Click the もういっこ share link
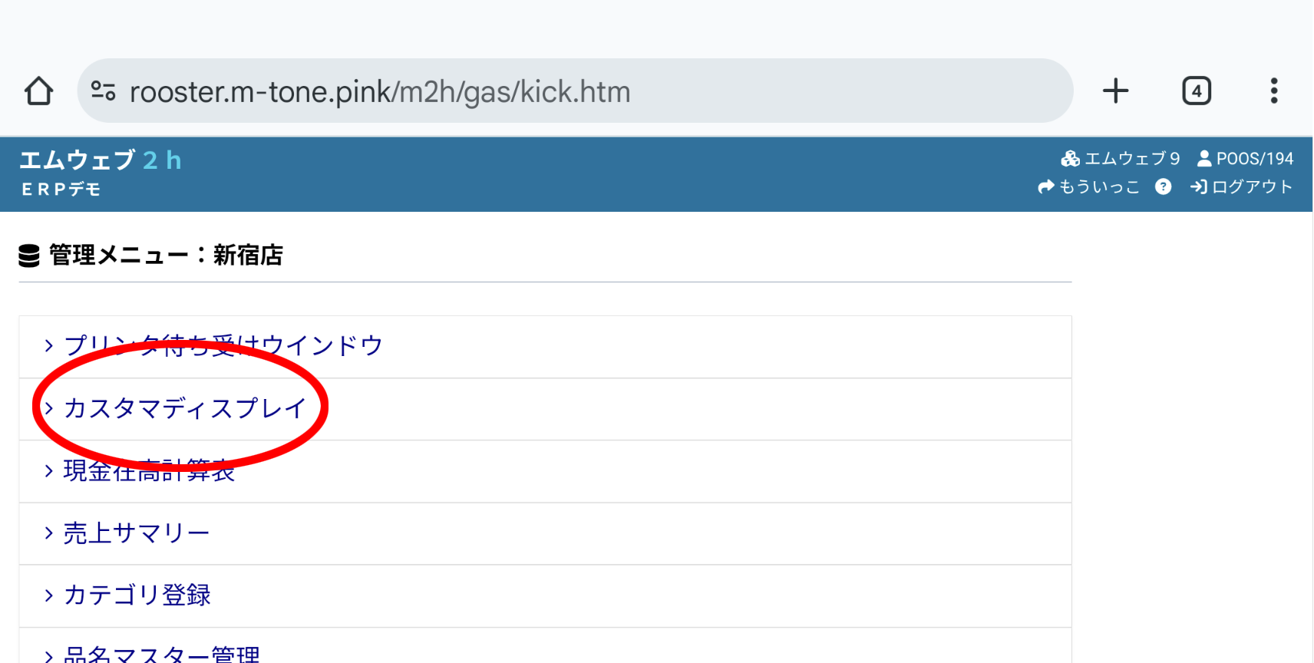 coord(1088,187)
